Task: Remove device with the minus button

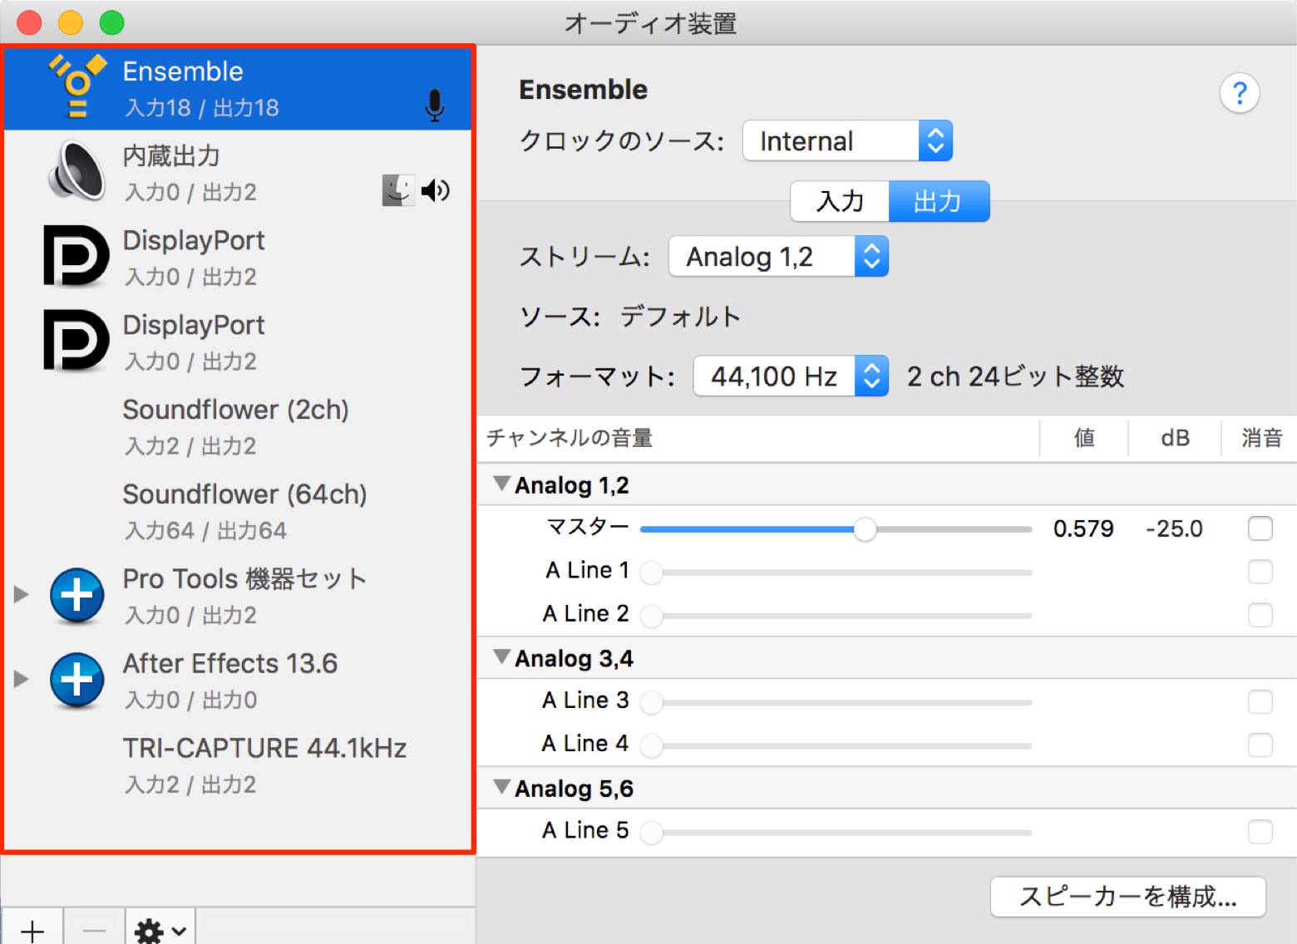Action: [94, 929]
